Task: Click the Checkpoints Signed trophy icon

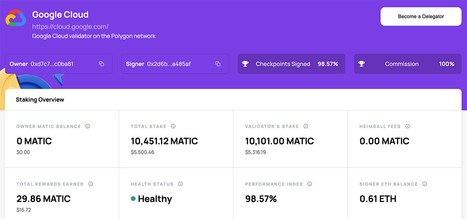Action: click(x=245, y=64)
